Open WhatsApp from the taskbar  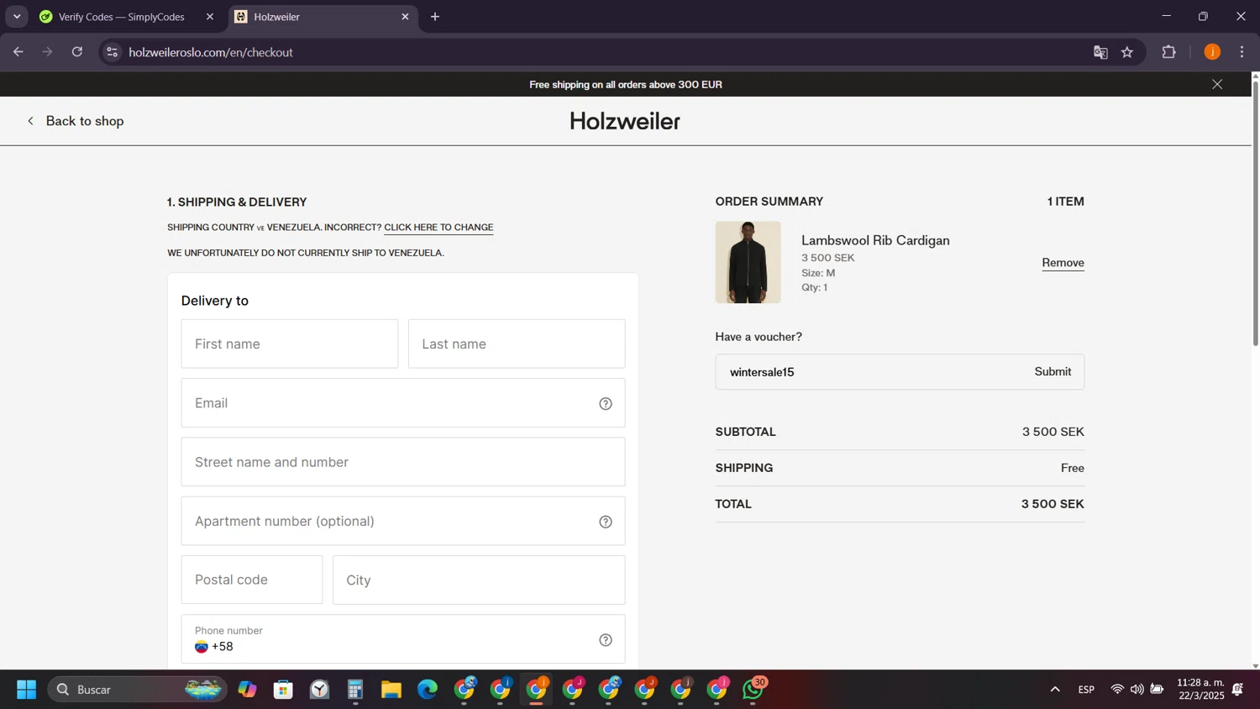[x=753, y=690]
